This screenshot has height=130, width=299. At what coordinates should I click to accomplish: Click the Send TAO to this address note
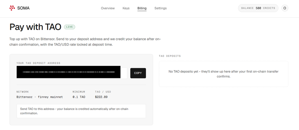click(81, 111)
